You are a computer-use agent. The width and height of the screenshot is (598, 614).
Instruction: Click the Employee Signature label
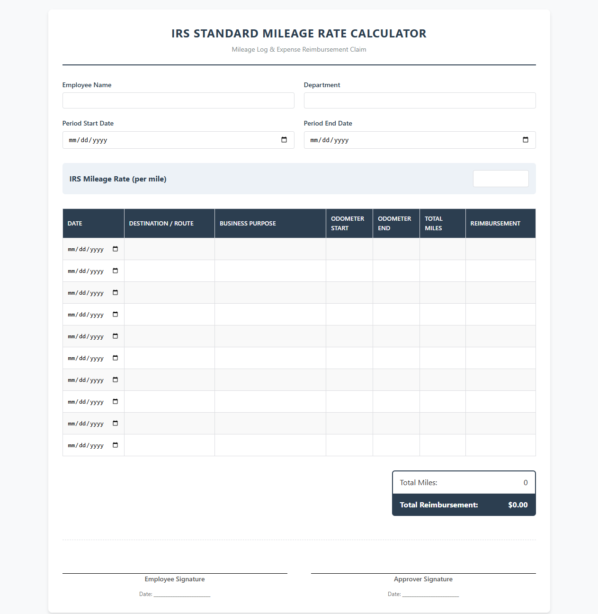coord(175,579)
